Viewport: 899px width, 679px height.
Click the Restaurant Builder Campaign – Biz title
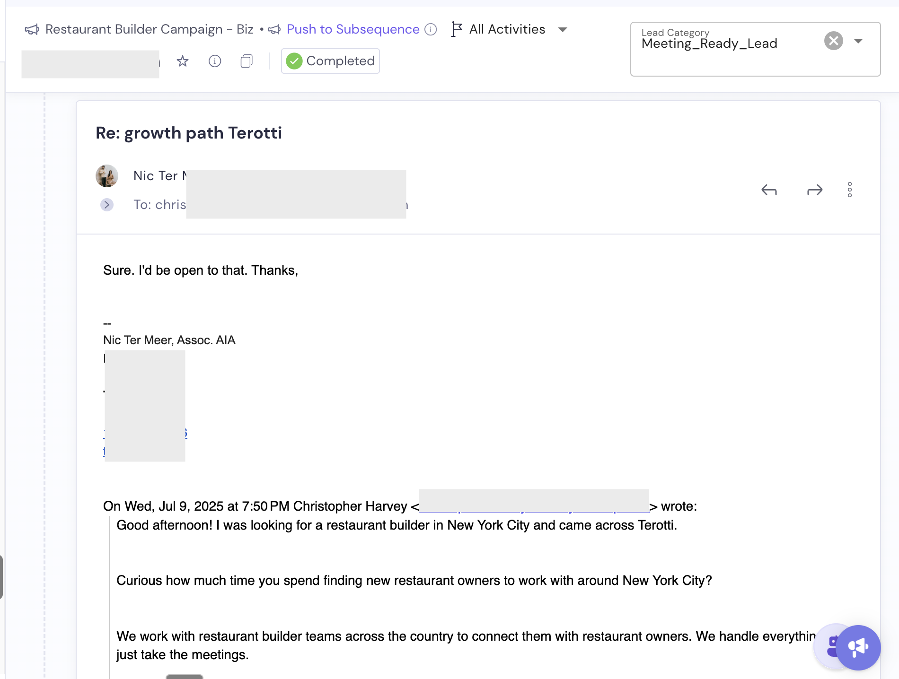click(x=149, y=29)
